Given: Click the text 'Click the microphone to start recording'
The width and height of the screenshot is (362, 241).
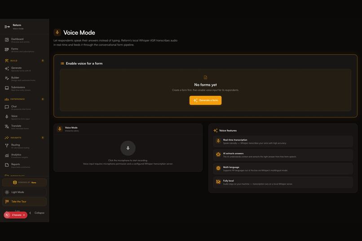Looking at the screenshot, I should [128, 160].
